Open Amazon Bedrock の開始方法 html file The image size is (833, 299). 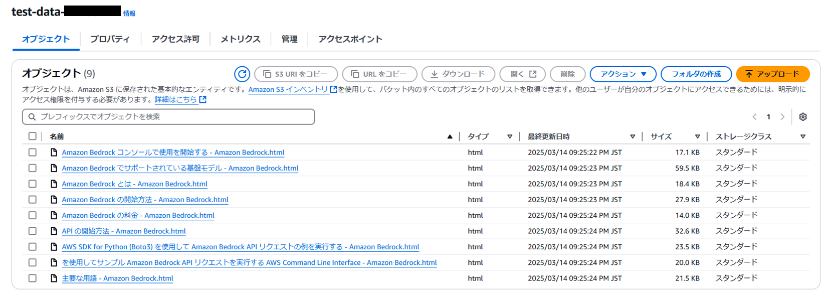145,200
